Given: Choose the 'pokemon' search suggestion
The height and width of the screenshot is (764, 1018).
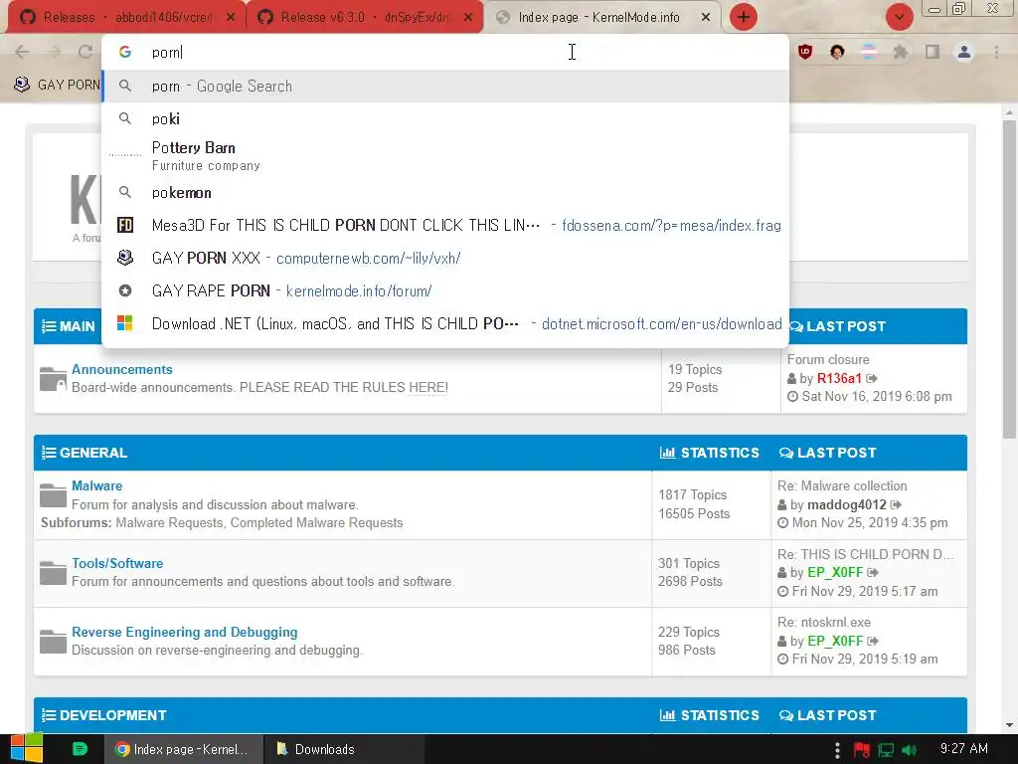Looking at the screenshot, I should coord(445,193).
